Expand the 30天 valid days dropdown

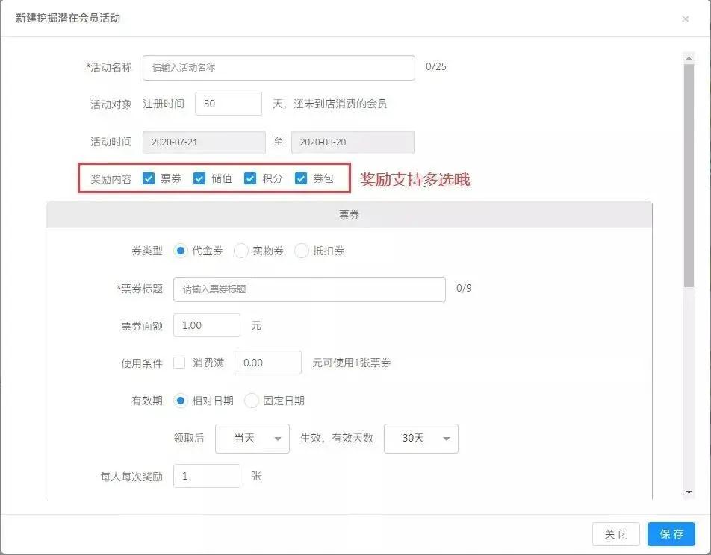(x=420, y=439)
